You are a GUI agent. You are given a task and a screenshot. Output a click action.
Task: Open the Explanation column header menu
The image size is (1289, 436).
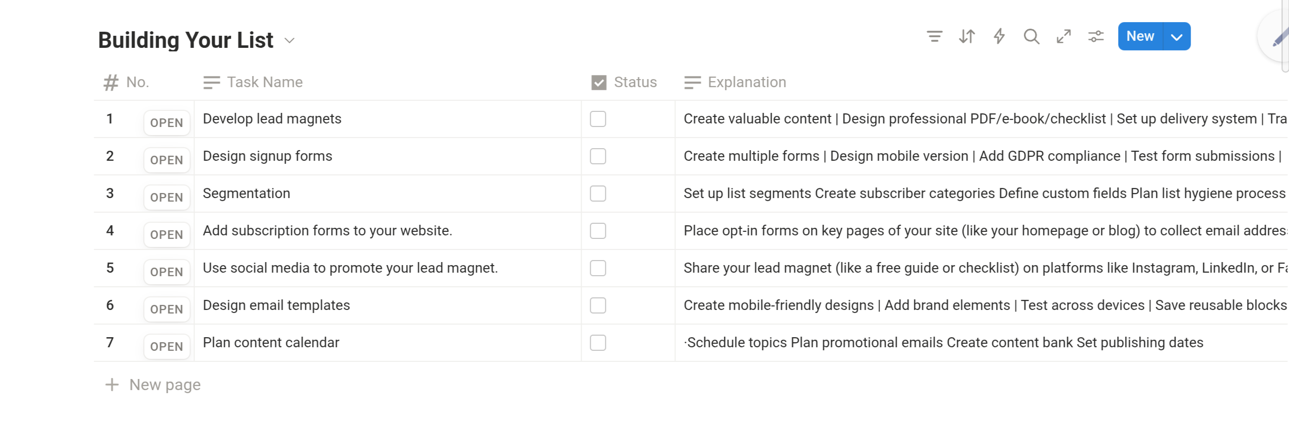746,82
